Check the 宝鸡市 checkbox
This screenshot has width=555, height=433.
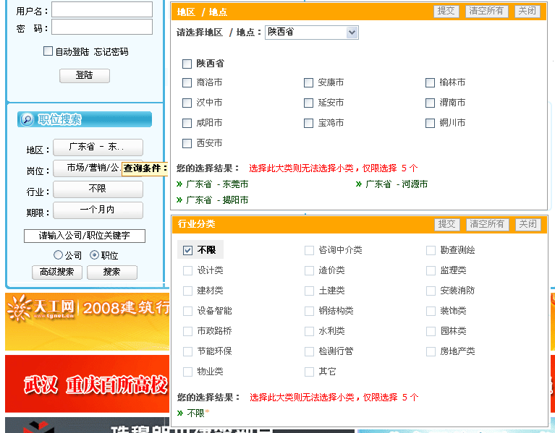(308, 123)
